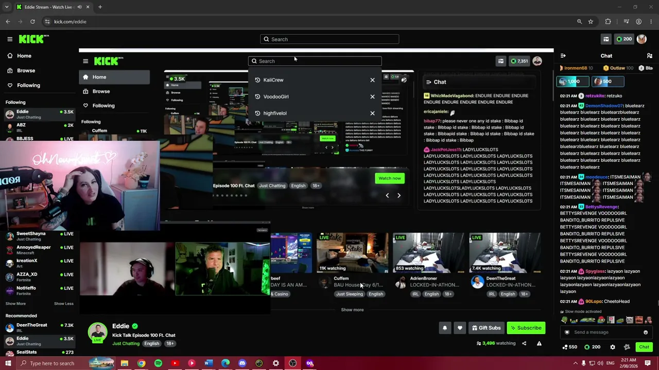Collapse following list with Show Less
This screenshot has height=370, width=659.
64,304
